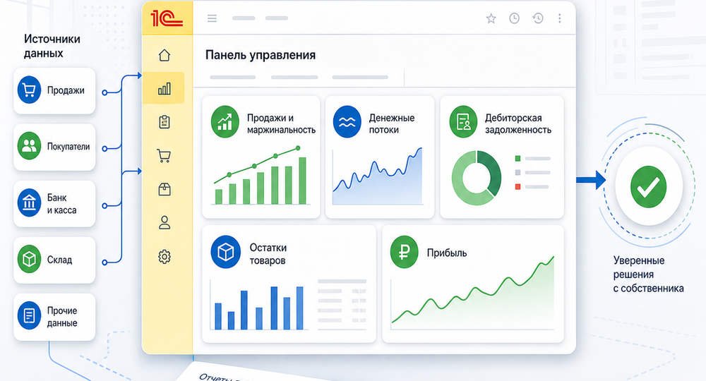Click the Прибыль ruble icon

click(x=405, y=252)
